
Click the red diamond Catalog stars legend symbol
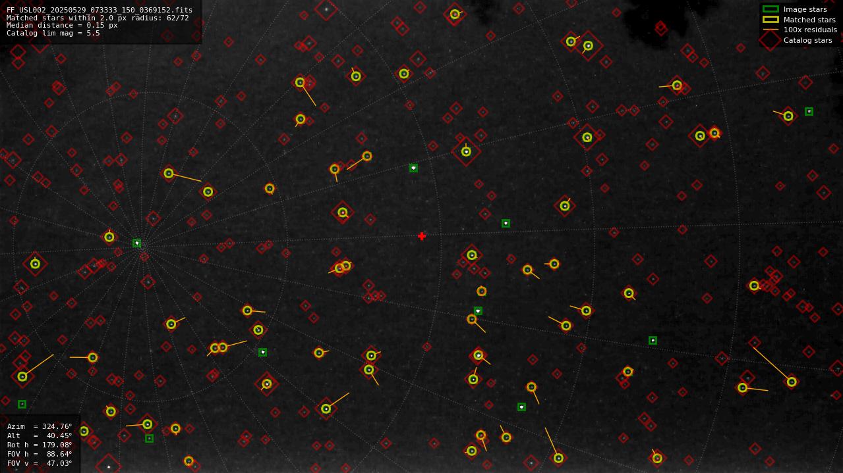pos(770,40)
